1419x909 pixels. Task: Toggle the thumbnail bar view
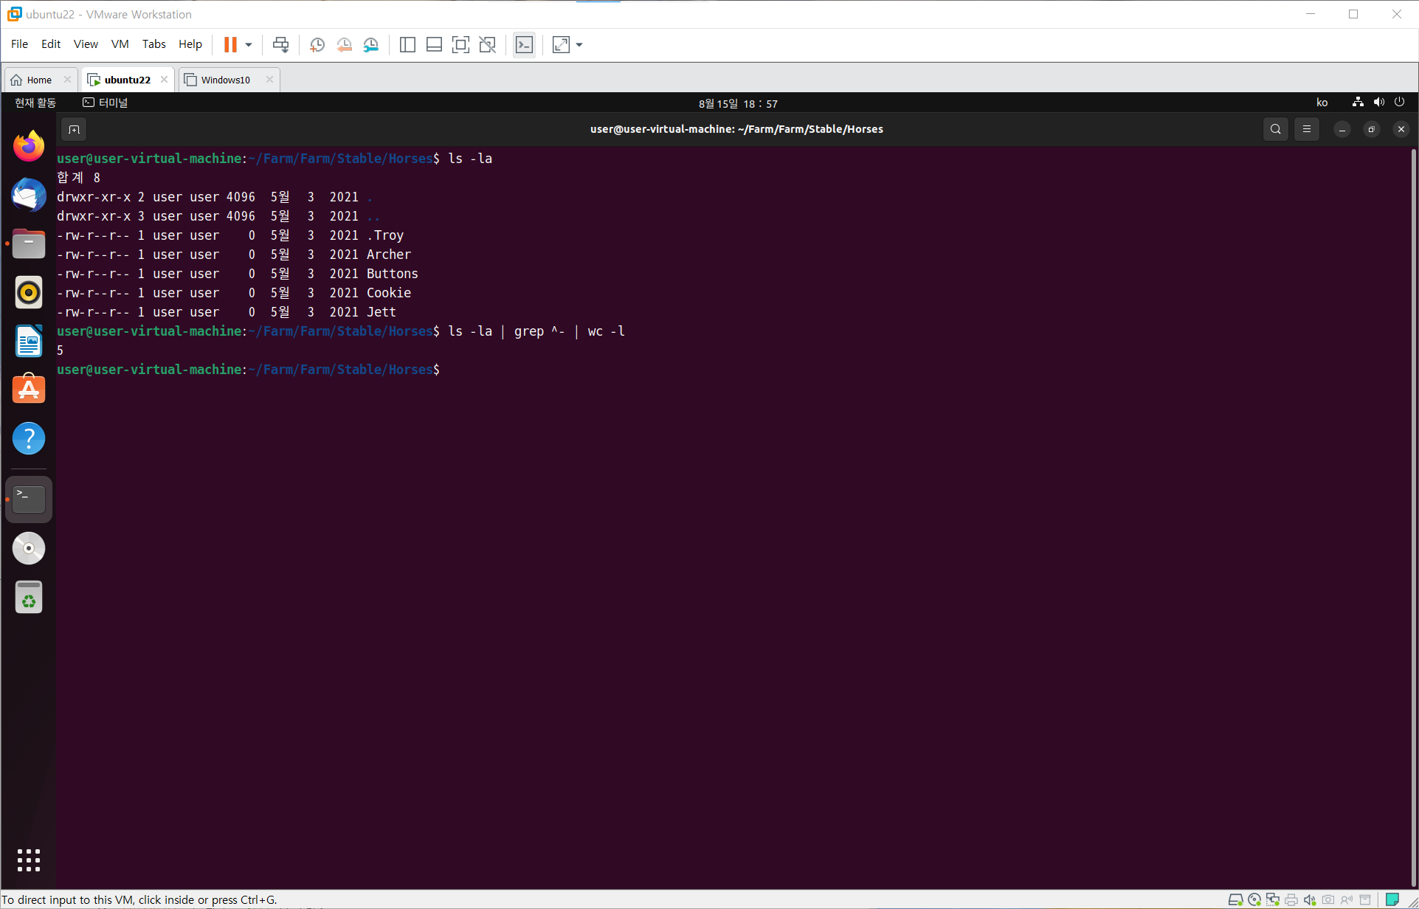[434, 45]
